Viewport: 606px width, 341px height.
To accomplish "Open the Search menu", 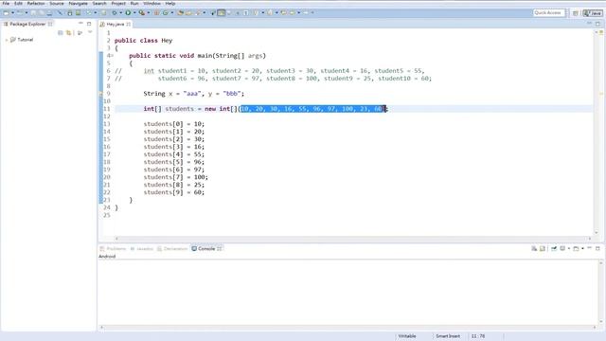I will 99,3.
